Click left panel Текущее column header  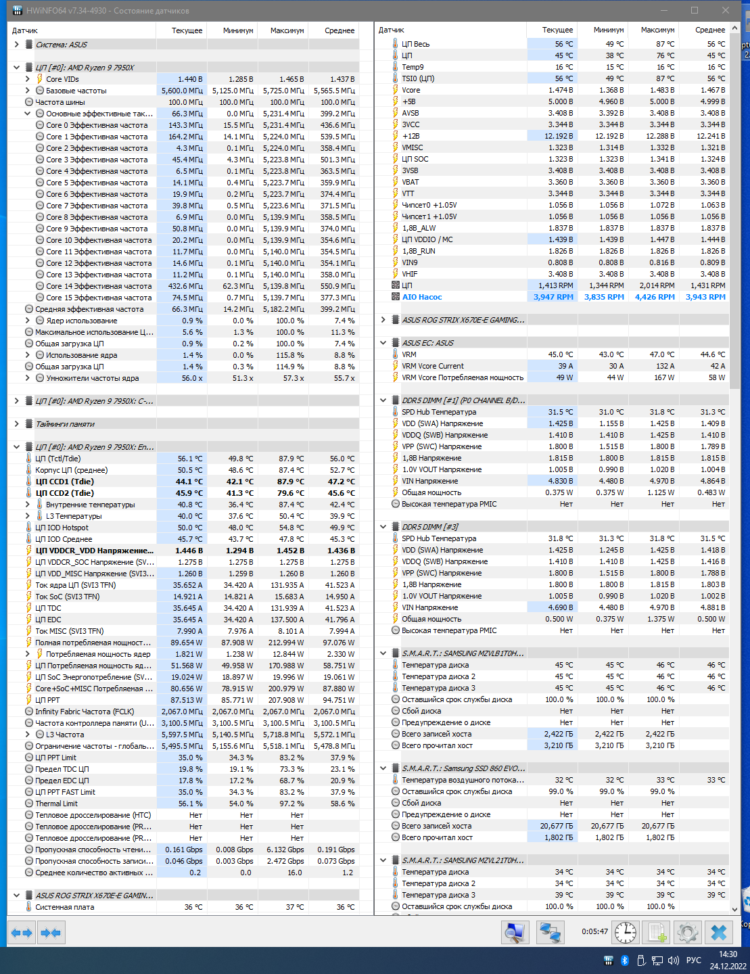[x=181, y=30]
